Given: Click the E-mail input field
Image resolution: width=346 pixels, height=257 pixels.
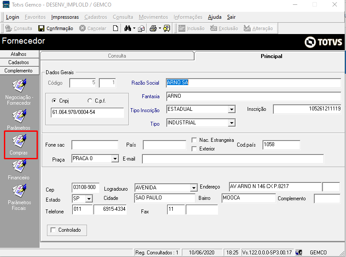Looking at the screenshot, I should pyautogui.click(x=233, y=159).
